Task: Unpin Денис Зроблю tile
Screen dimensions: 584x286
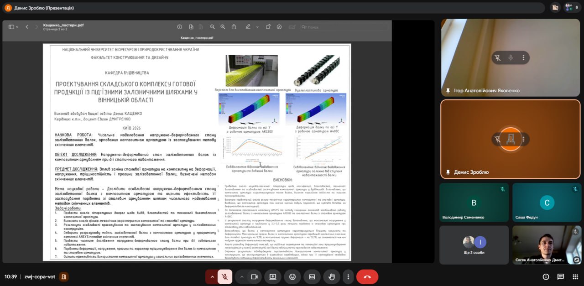Action: pyautogui.click(x=497, y=139)
